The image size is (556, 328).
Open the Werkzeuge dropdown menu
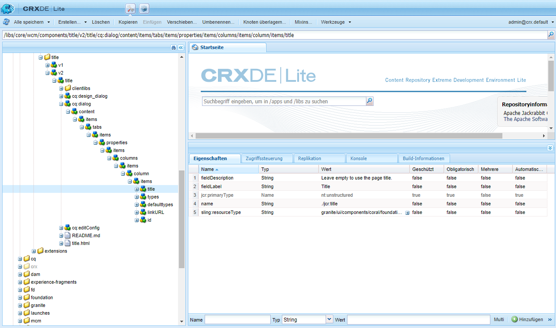336,22
